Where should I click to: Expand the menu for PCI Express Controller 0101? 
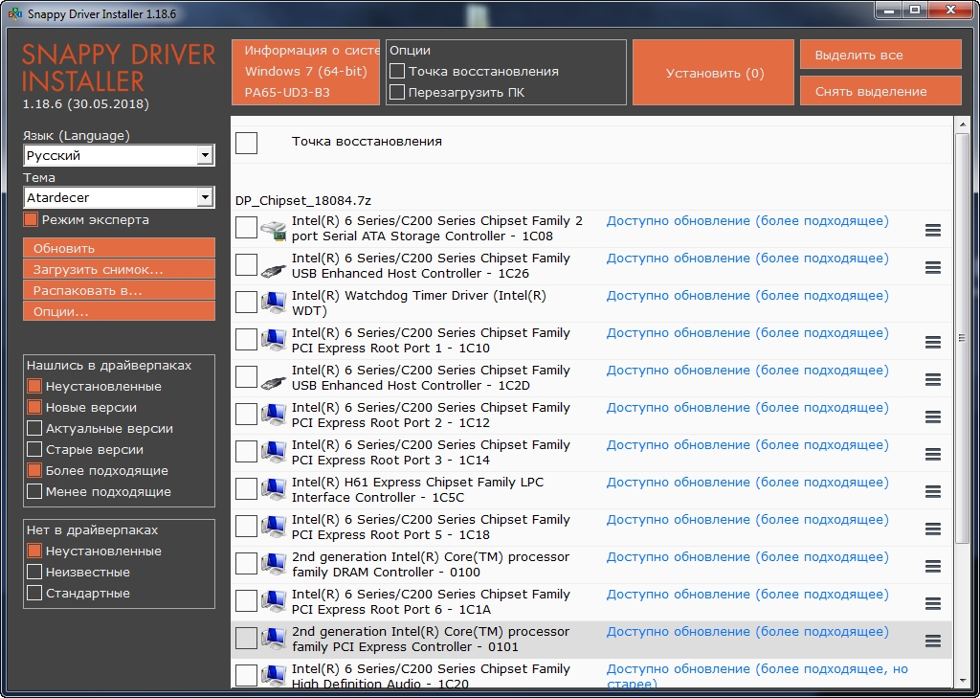(932, 642)
